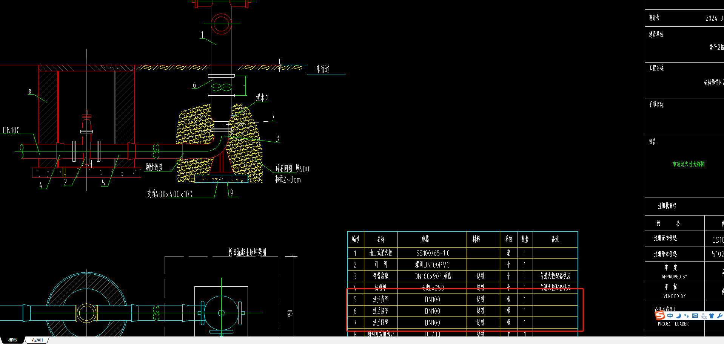Click the DN100 cell in 法兰直管 row
Viewport: 724px width, 344px height.
[433, 300]
